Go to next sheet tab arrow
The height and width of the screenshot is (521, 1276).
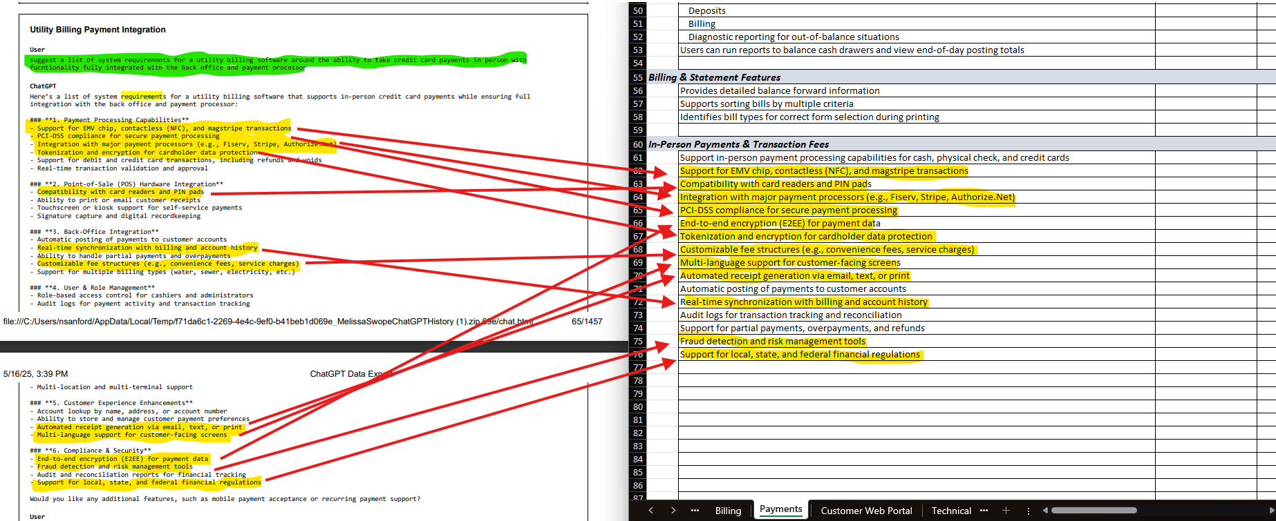coord(673,511)
